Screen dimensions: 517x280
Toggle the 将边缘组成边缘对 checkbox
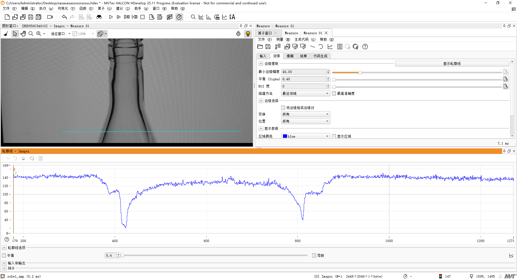(x=283, y=108)
